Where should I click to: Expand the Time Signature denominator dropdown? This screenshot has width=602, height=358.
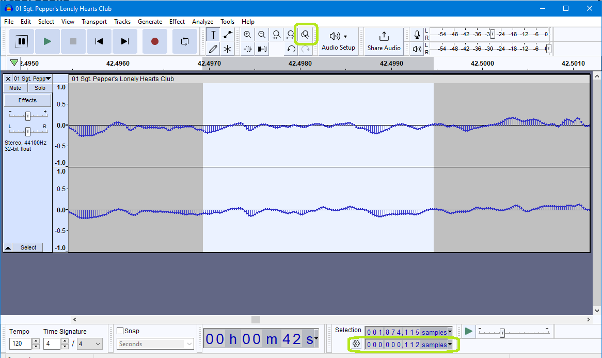coord(98,344)
